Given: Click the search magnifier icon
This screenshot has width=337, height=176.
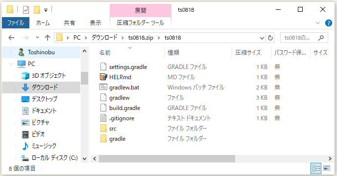Looking at the screenshot, I should tap(321, 38).
